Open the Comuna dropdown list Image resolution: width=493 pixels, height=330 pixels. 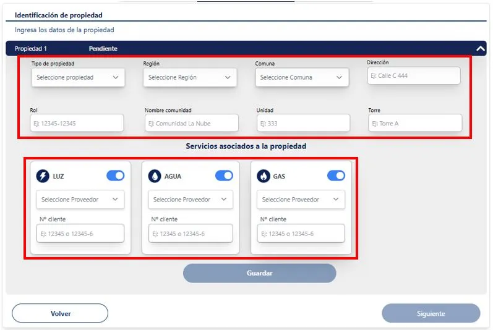[302, 77]
